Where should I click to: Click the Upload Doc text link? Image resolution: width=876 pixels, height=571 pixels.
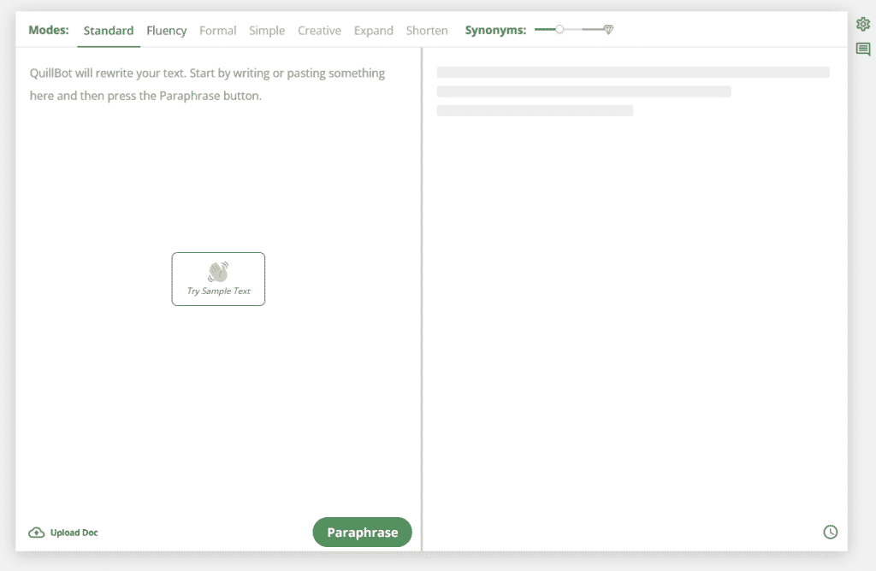[x=74, y=533]
